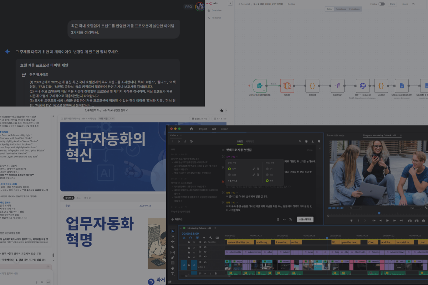428x285 pixels.
Task: Collapse Cutback summary panel with double chevron
Action: click(320, 149)
